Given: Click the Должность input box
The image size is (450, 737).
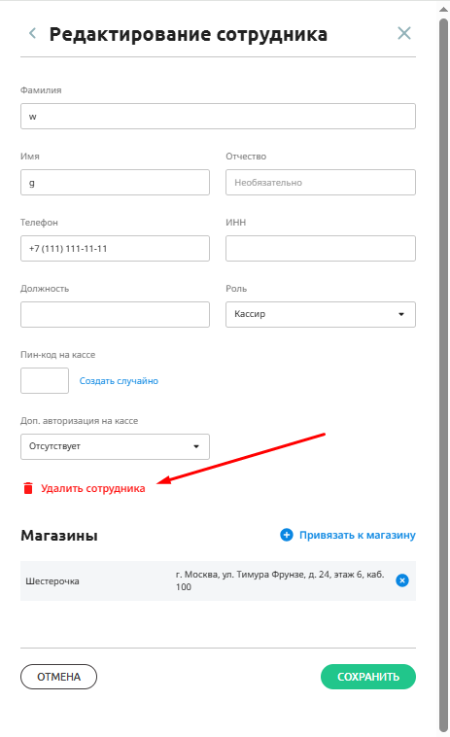Looking at the screenshot, I should (115, 314).
